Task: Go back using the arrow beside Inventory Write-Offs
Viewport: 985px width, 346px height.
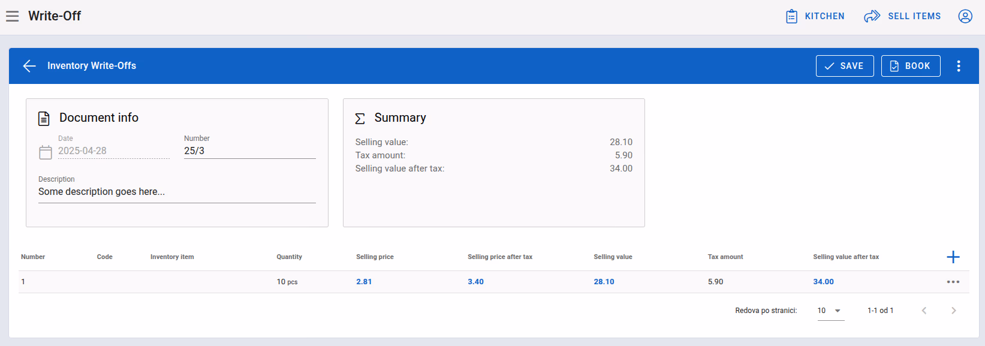Action: [29, 66]
